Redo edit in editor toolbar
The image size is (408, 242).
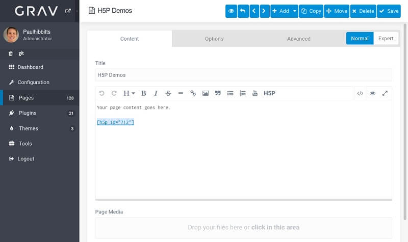pos(114,93)
